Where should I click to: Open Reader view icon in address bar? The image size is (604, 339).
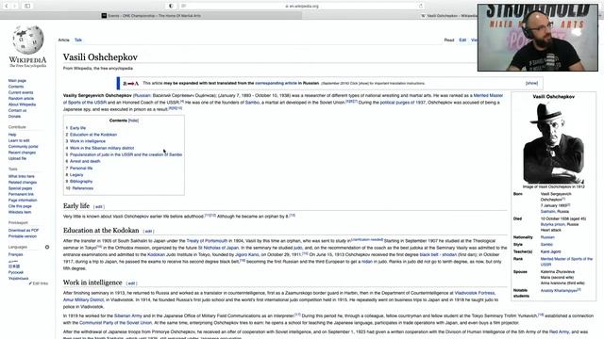coord(184,6)
